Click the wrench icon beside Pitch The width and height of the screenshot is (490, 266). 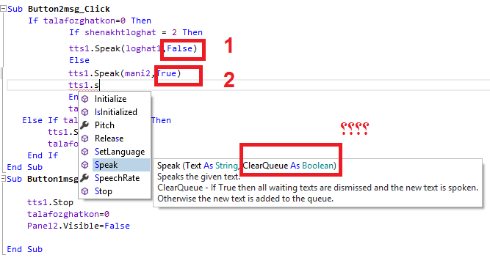84,125
